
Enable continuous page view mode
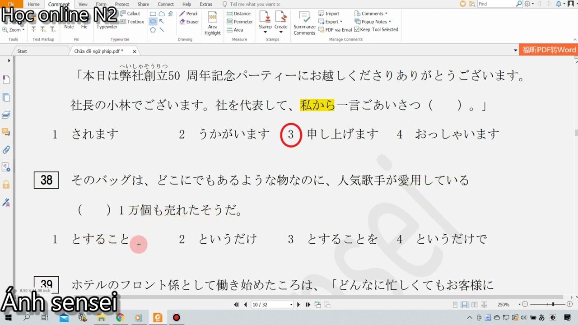tap(464, 305)
